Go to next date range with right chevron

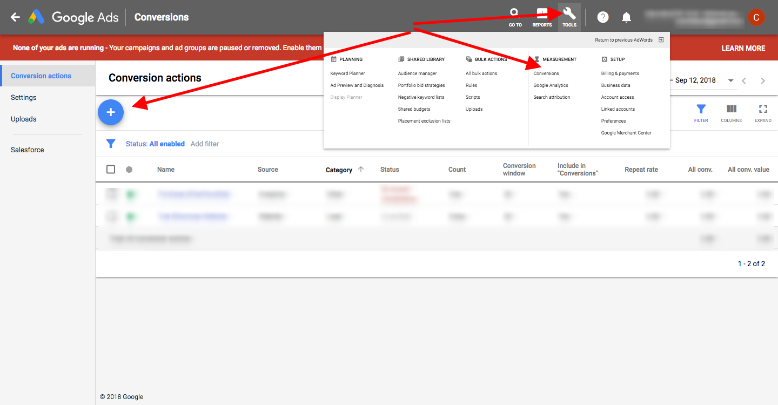tap(762, 80)
